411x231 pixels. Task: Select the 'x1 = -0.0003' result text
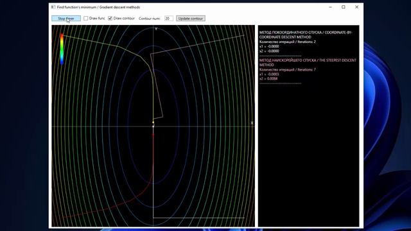coord(269,74)
